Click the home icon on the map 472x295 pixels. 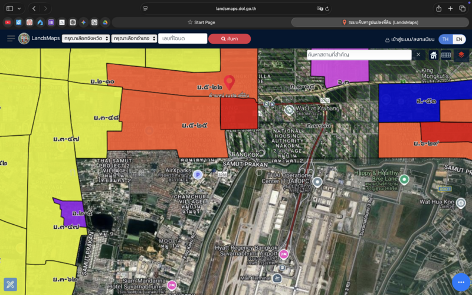[x=434, y=55]
